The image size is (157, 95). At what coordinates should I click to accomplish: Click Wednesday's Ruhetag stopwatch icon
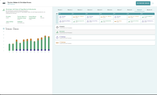pyautogui.click(x=88, y=17)
